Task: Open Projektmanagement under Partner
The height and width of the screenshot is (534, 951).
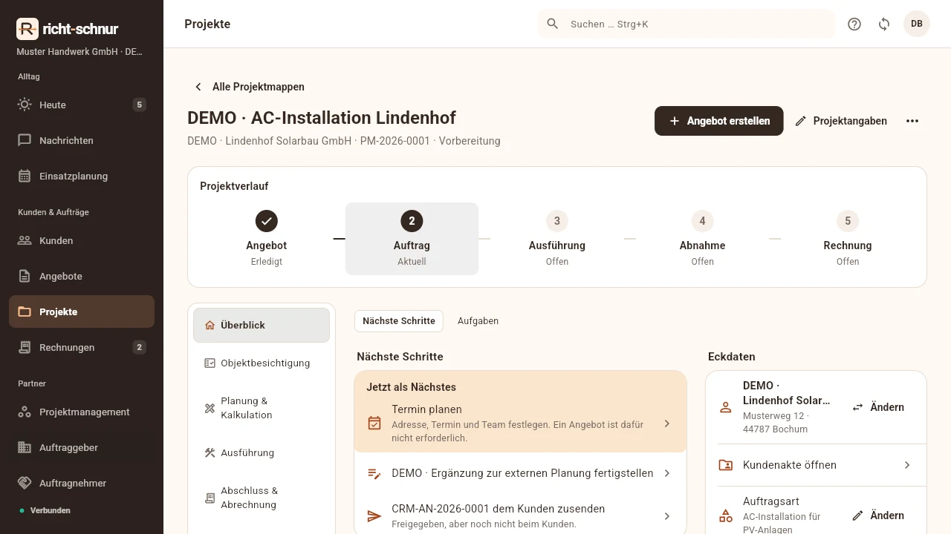Action: 82,412
